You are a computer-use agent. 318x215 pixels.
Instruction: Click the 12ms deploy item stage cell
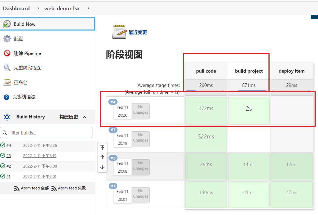[x=292, y=167]
